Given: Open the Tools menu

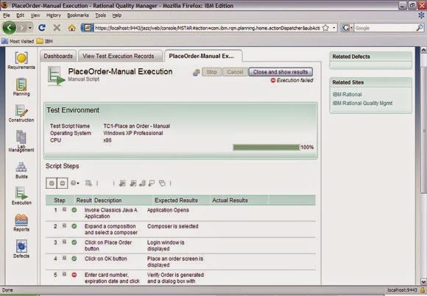Looking at the screenshot, I should [x=100, y=15].
